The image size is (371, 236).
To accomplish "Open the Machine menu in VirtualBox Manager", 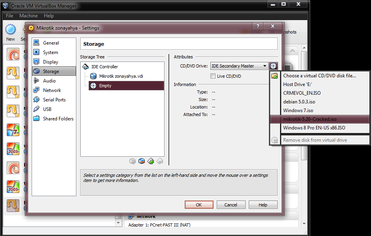I will click(28, 15).
